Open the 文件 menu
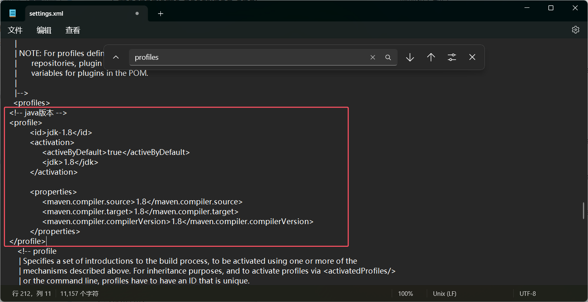This screenshot has height=302, width=588. (x=15, y=30)
